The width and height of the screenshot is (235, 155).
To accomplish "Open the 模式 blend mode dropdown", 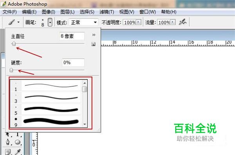I will pyautogui.click(x=83, y=22).
